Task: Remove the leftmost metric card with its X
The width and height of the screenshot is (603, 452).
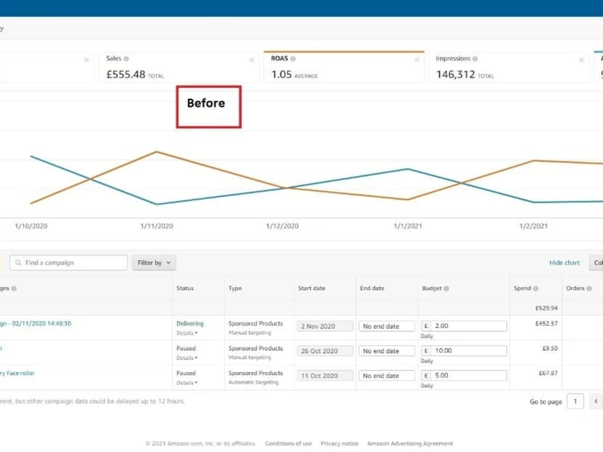Action: pyautogui.click(x=86, y=60)
